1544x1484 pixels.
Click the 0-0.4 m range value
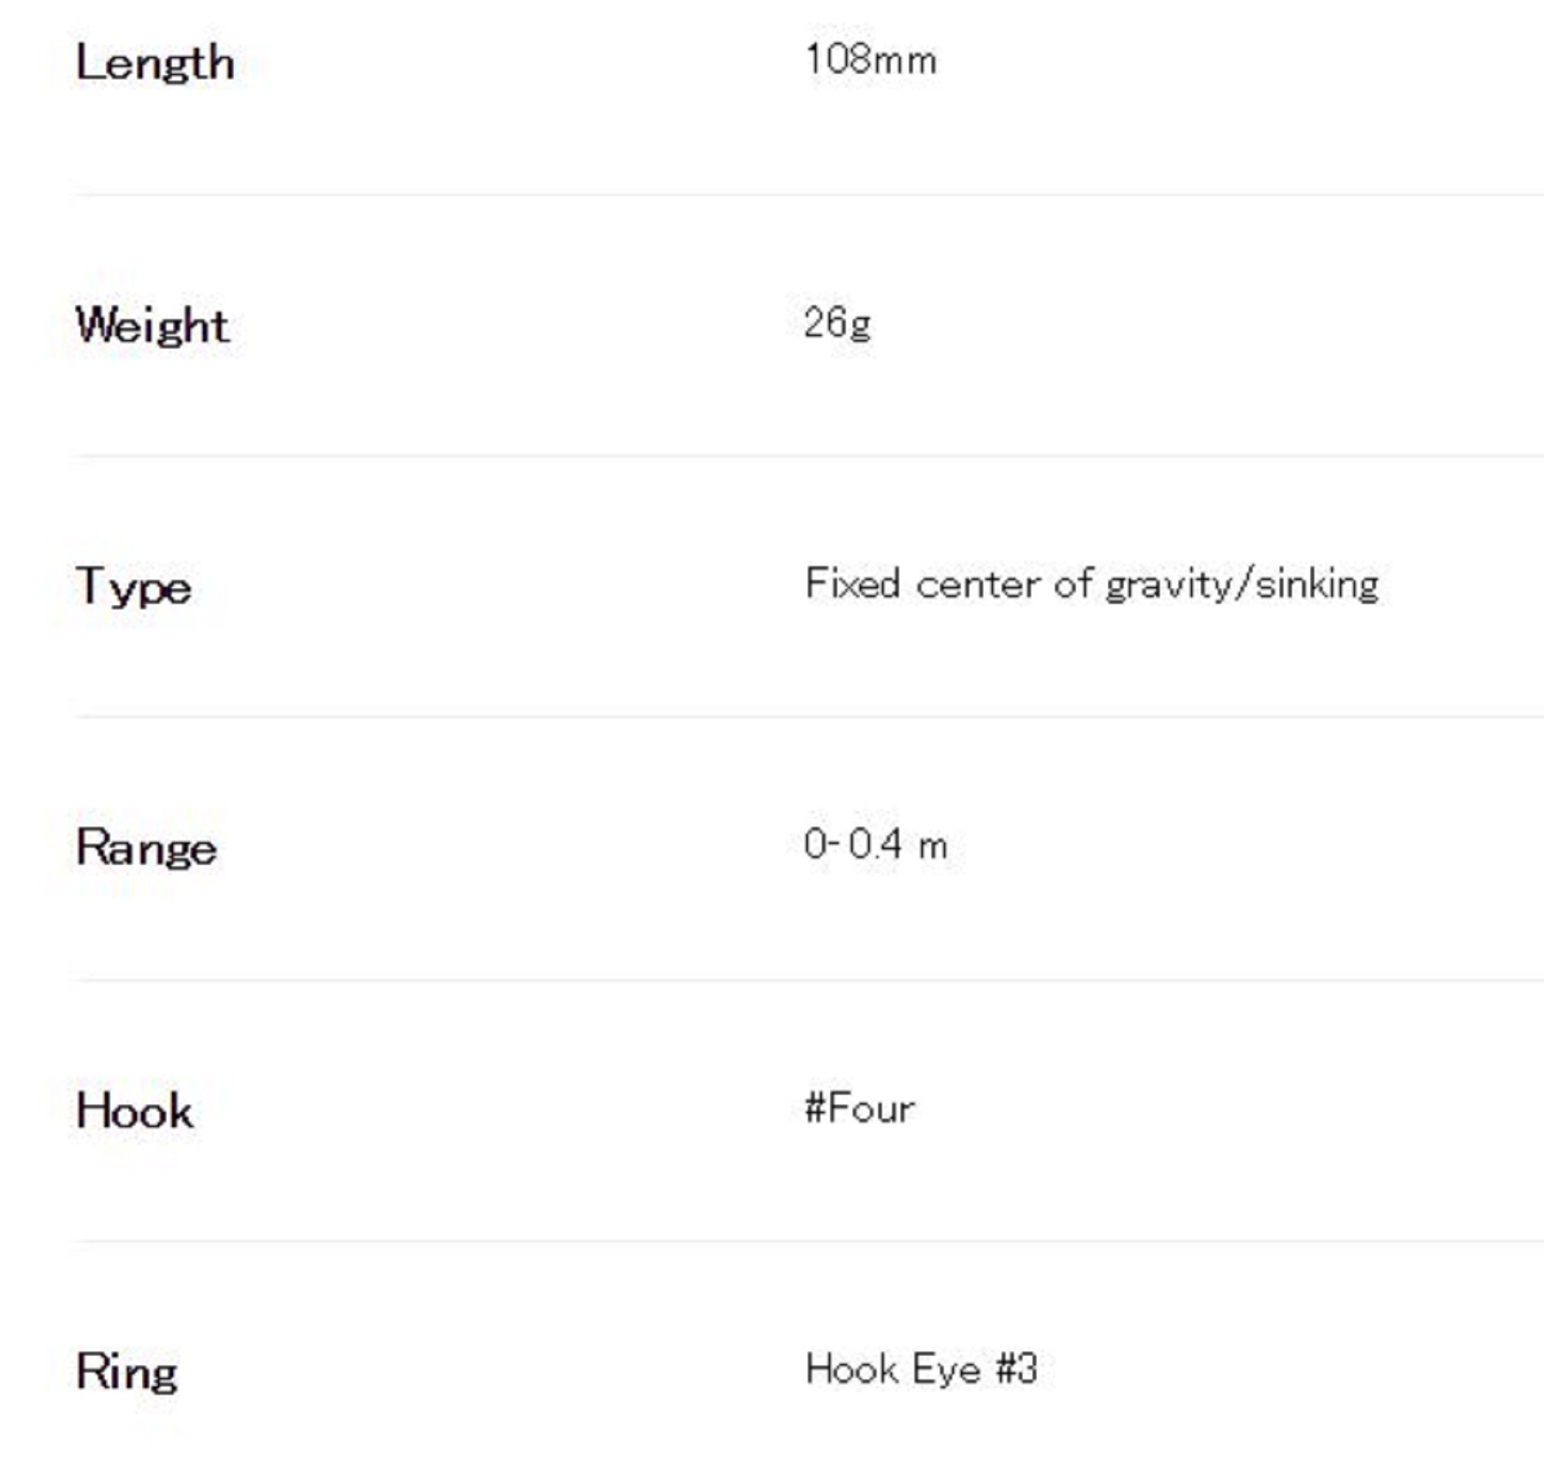coord(875,845)
